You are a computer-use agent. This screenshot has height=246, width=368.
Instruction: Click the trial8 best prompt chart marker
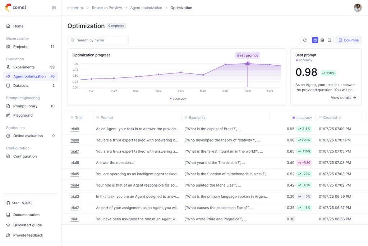(248, 64)
